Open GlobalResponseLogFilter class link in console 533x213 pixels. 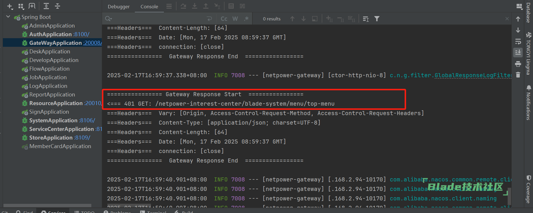point(473,75)
